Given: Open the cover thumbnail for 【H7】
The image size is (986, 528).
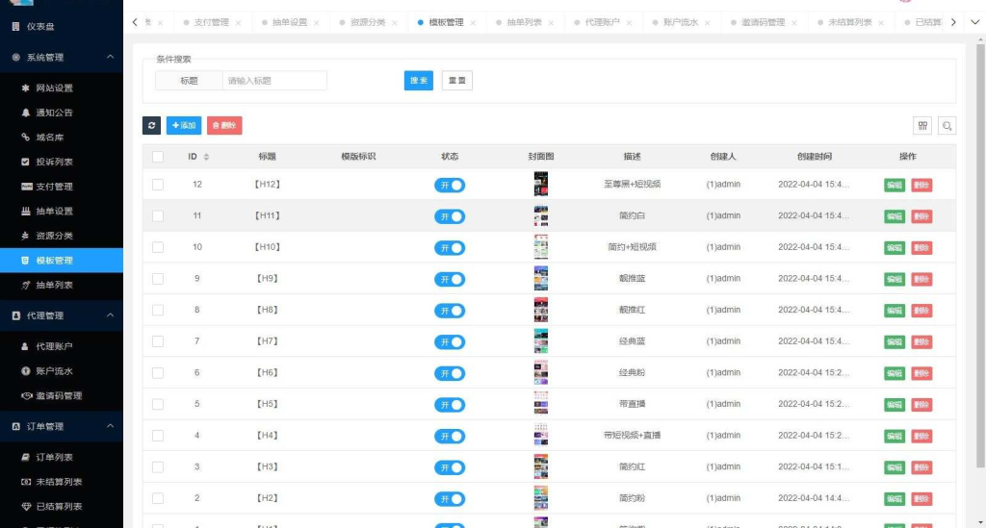Looking at the screenshot, I should (x=541, y=340).
